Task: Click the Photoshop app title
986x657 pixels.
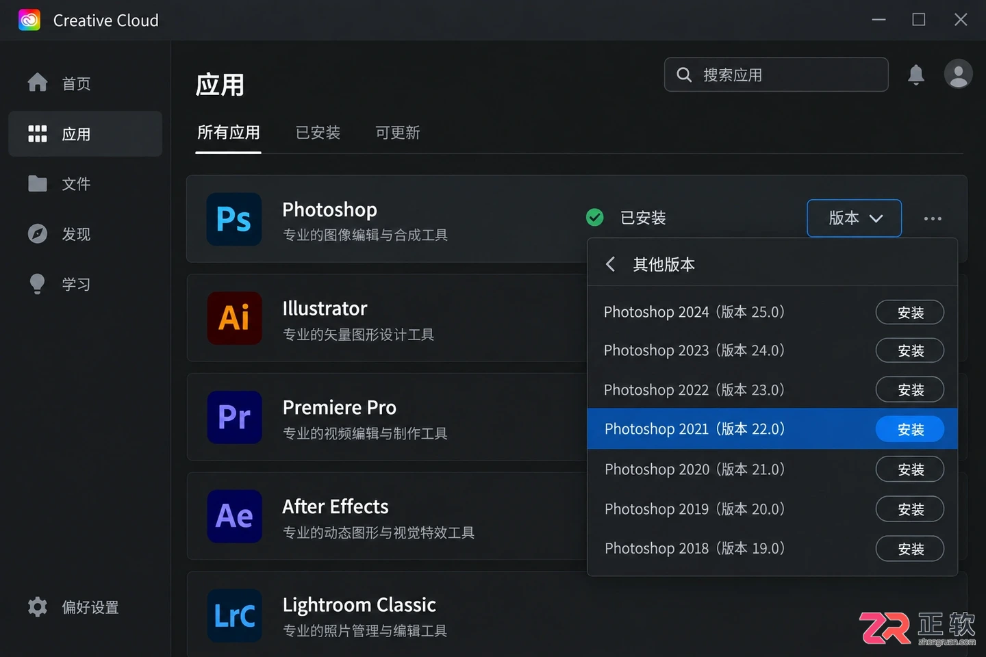Action: (x=329, y=209)
